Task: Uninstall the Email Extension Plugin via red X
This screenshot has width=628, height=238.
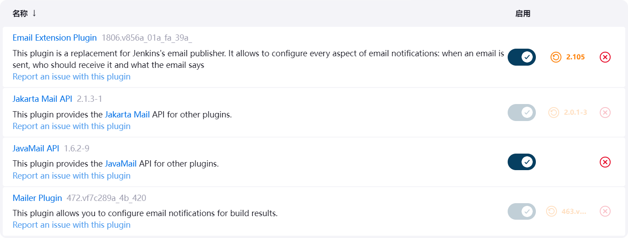Action: point(605,57)
